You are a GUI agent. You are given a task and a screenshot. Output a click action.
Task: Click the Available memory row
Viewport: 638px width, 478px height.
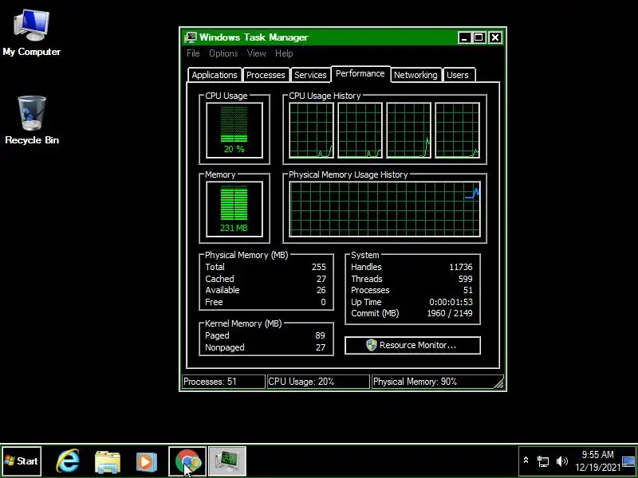pos(266,290)
